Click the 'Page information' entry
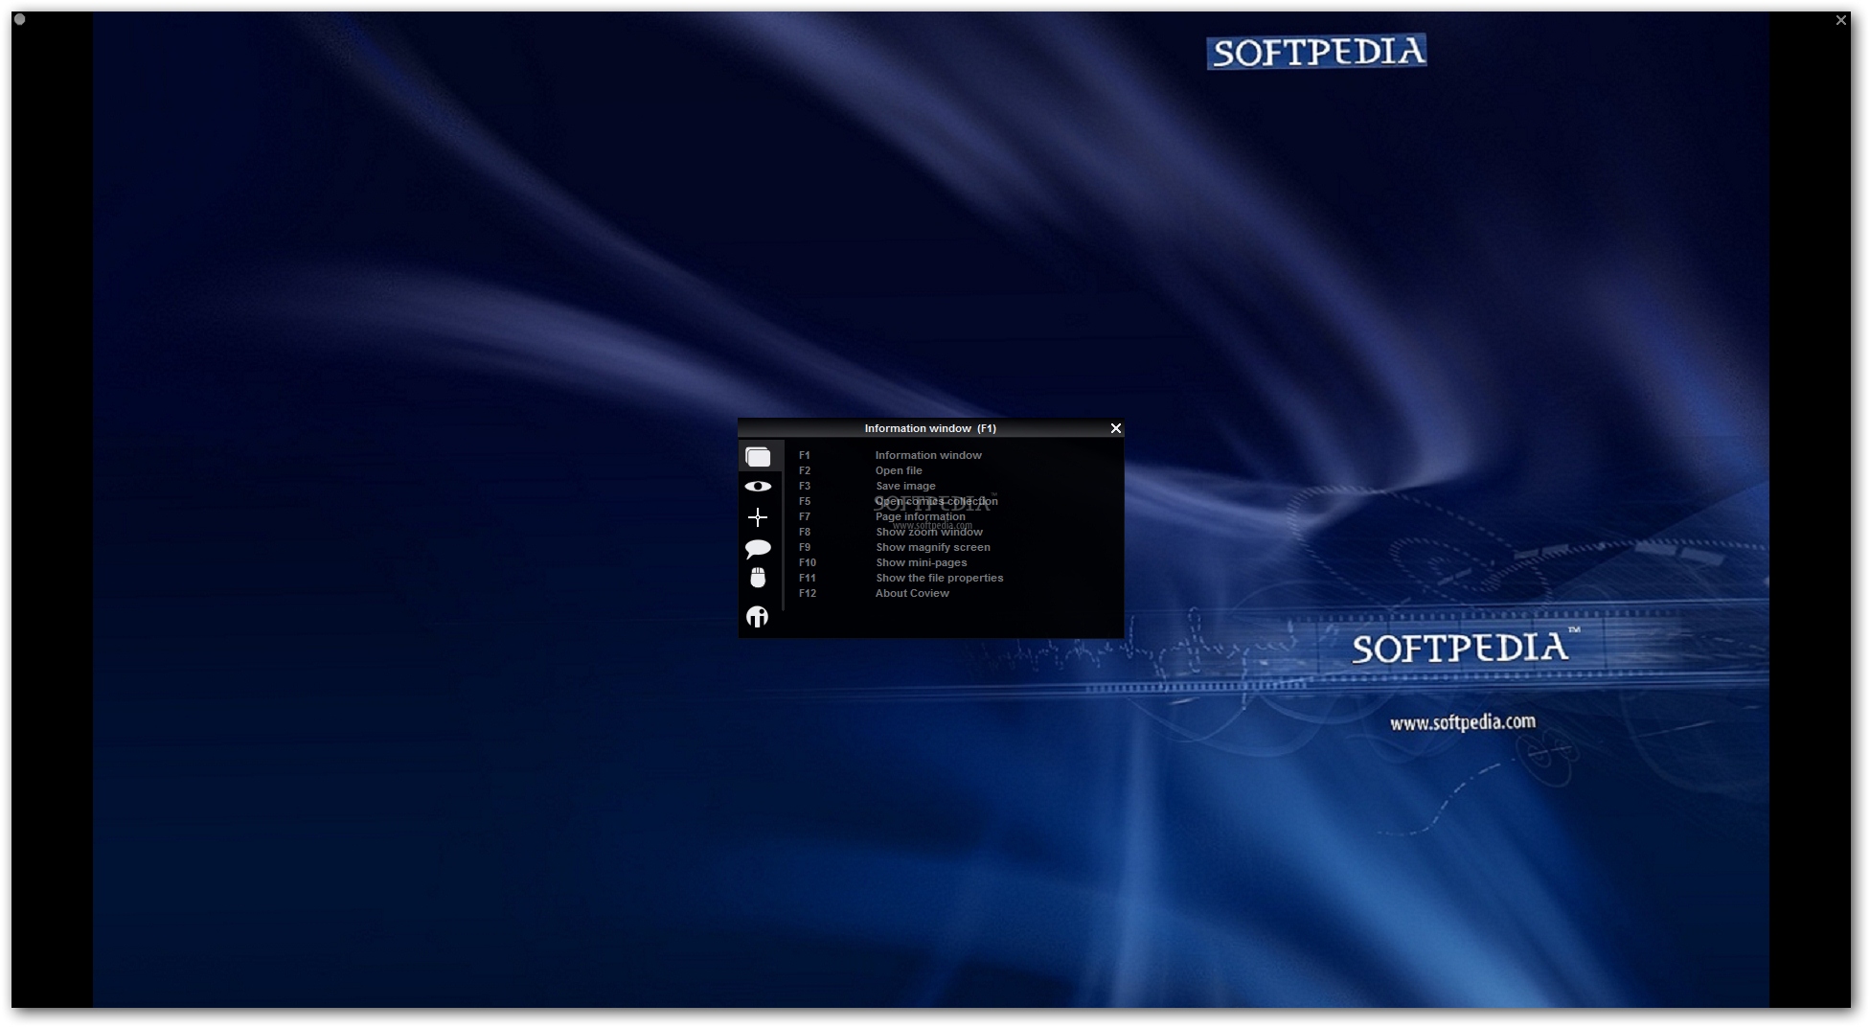 tap(920, 516)
